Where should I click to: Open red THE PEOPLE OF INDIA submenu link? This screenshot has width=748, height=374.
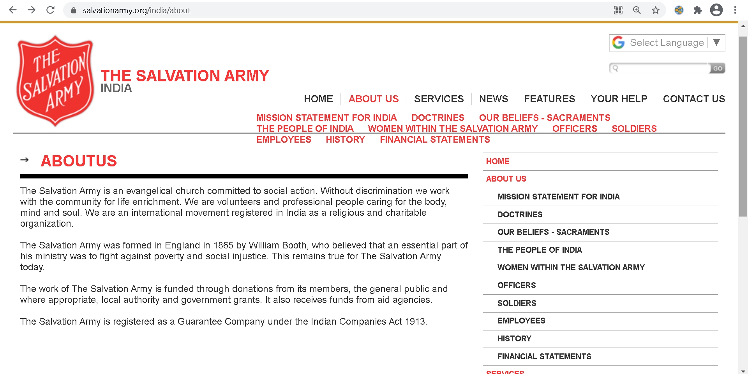click(305, 129)
